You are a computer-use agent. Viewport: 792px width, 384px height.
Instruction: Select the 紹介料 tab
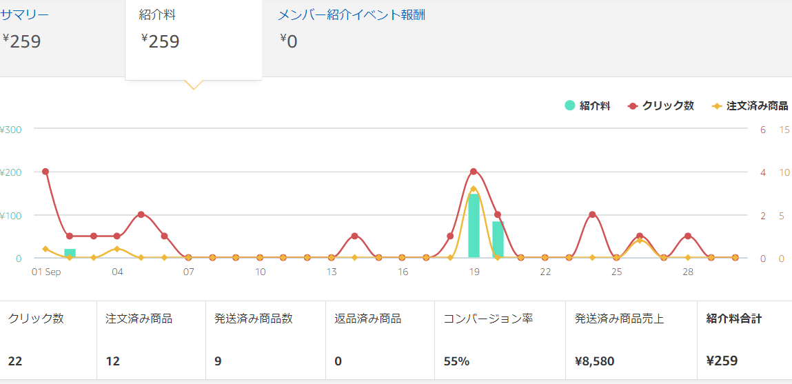point(194,39)
